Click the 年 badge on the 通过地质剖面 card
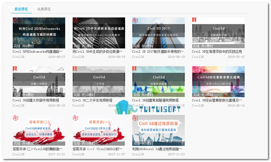 tap(135, 118)
